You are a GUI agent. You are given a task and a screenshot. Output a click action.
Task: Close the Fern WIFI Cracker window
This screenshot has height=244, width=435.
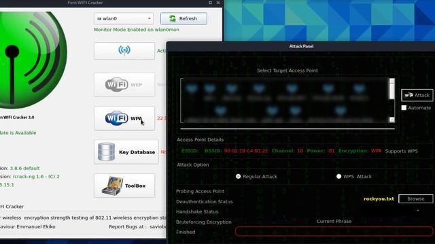pos(218,3)
